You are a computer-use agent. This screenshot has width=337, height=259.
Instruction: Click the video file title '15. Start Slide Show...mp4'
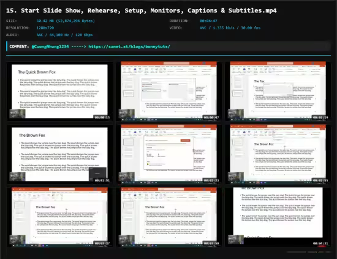click(x=141, y=10)
